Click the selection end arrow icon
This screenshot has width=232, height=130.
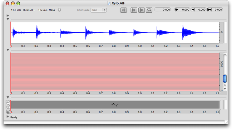pos(193,10)
